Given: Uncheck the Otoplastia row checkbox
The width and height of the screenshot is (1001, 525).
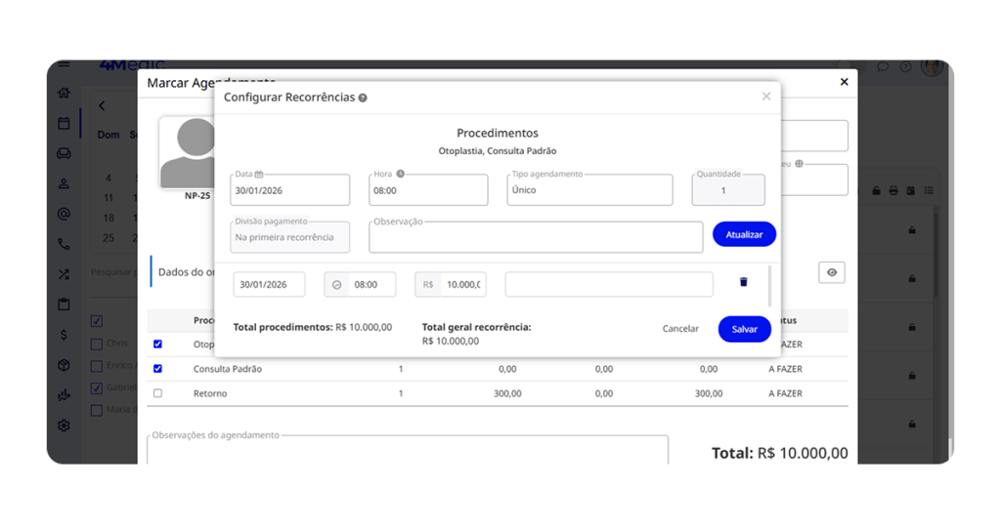Looking at the screenshot, I should point(157,344).
